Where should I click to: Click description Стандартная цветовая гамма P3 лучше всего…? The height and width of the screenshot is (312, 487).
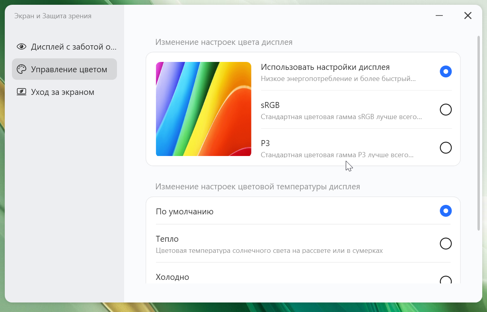click(337, 155)
